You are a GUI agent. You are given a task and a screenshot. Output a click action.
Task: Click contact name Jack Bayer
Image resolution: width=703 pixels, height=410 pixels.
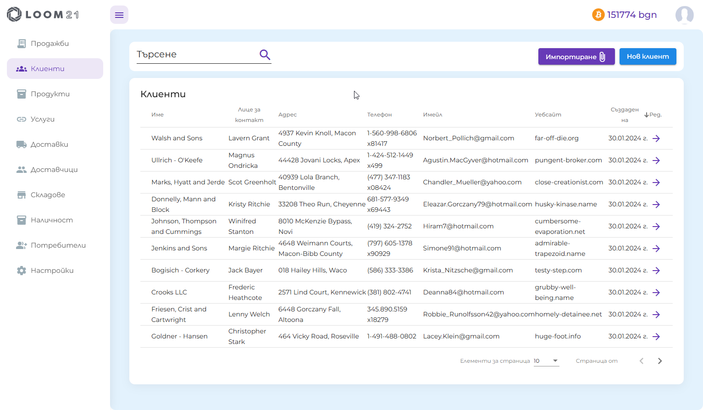click(x=245, y=271)
